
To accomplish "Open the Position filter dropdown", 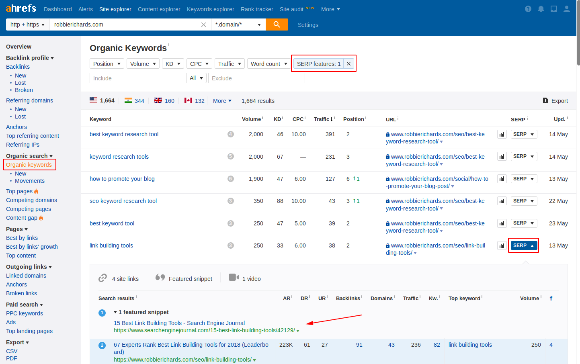I will pyautogui.click(x=107, y=64).
